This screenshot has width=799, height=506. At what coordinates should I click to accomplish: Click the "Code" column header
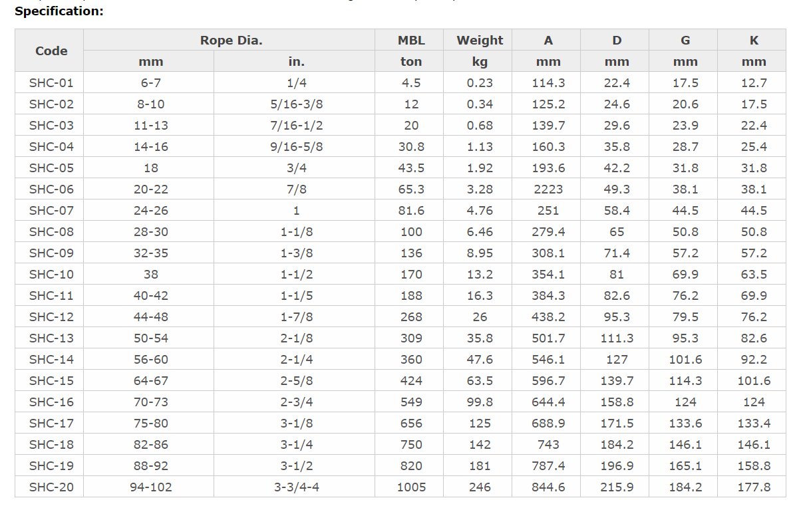click(51, 51)
